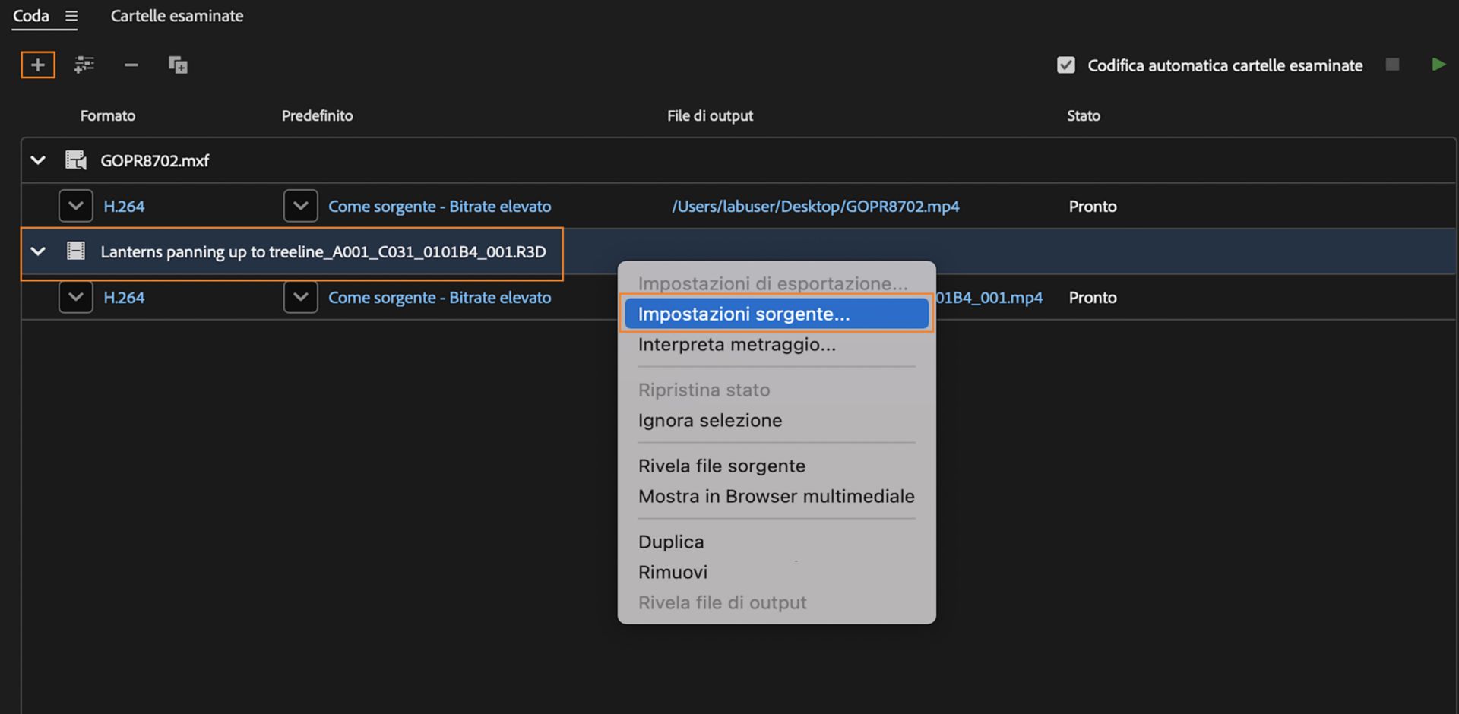1459x714 pixels.
Task: Open format dropdown for GOPR8702 output
Action: (75, 206)
